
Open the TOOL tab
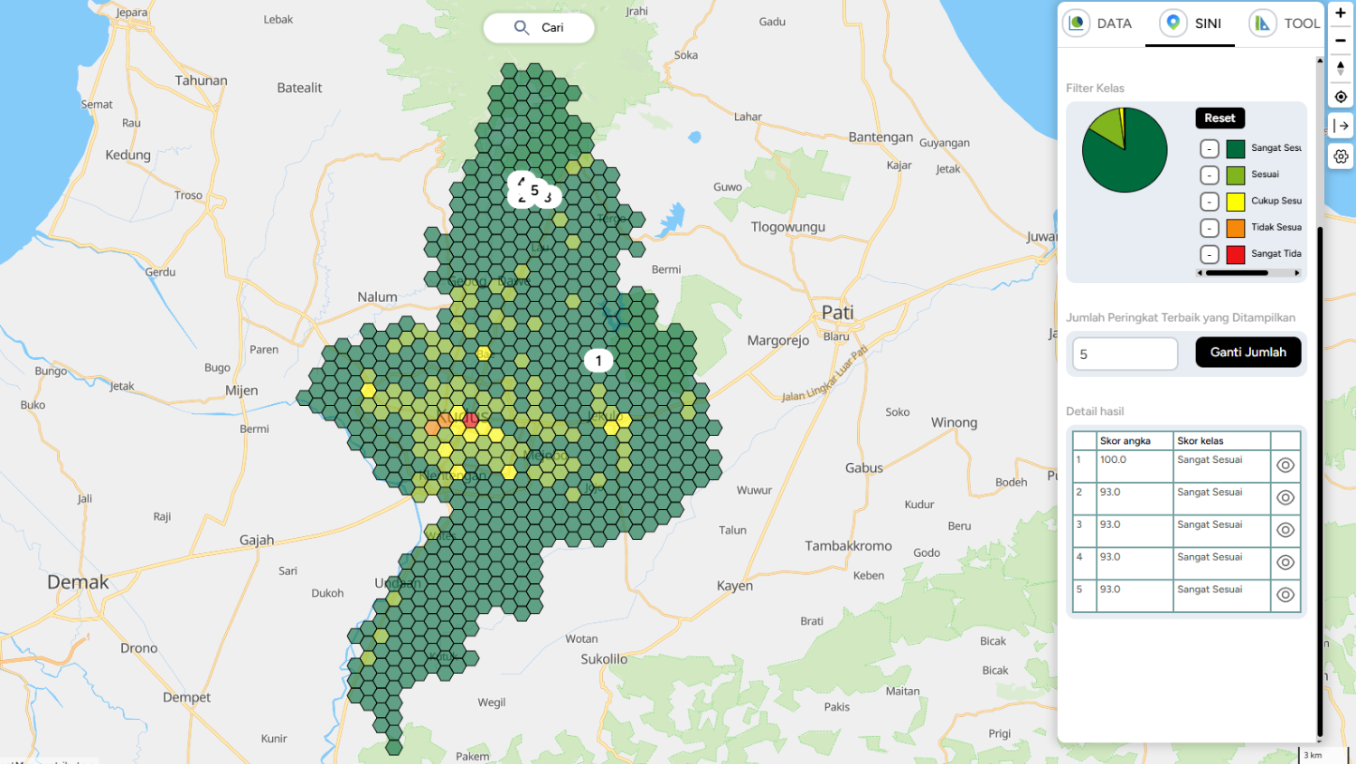(x=1285, y=24)
